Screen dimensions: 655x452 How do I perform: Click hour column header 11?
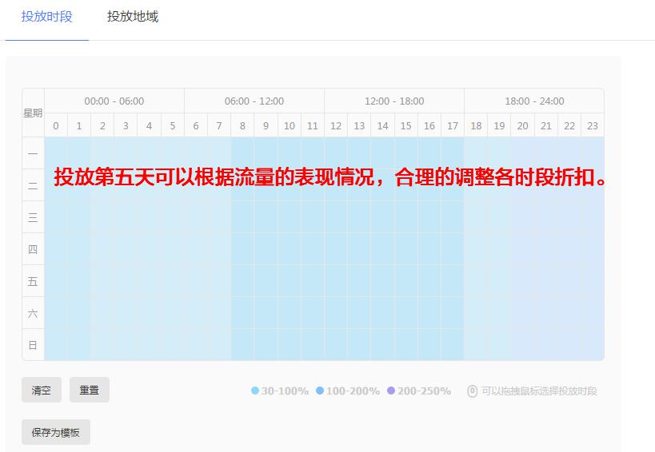click(313, 125)
